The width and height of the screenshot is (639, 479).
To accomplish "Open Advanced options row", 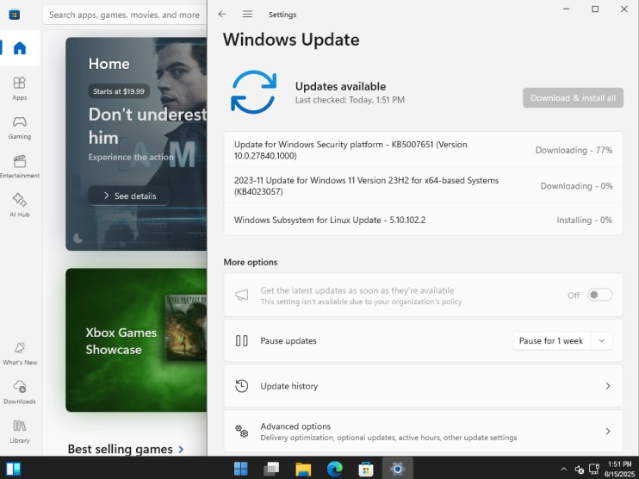I will pyautogui.click(x=423, y=431).
